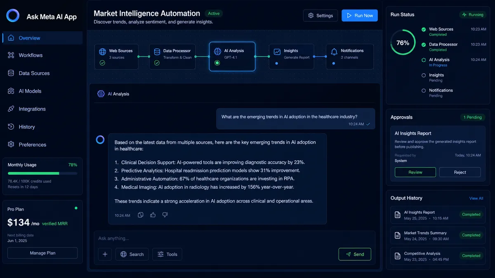Click the Web Sources green check circle
Screen dimensions: 495x278
pos(102,63)
